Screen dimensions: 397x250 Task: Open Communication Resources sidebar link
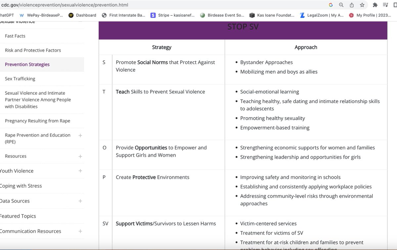click(x=30, y=231)
